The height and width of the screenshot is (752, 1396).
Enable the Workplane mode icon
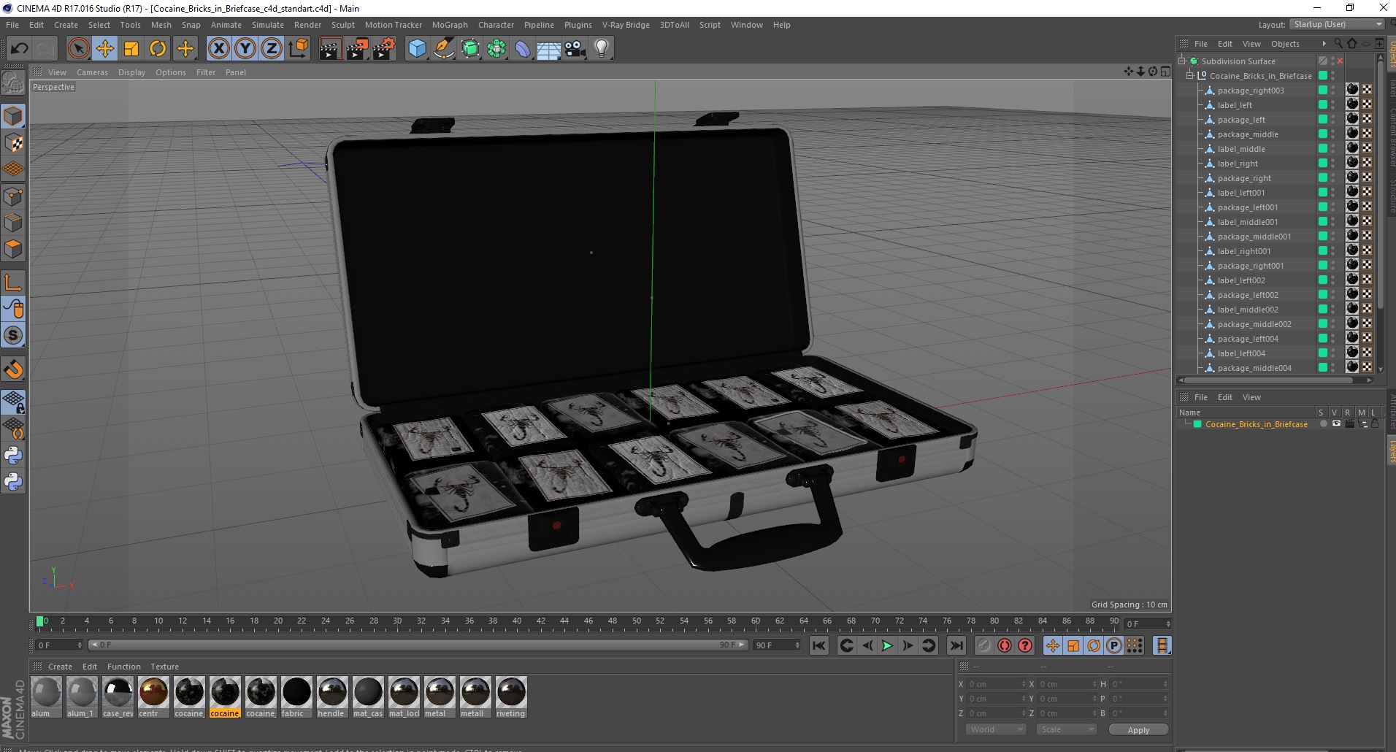coord(13,169)
